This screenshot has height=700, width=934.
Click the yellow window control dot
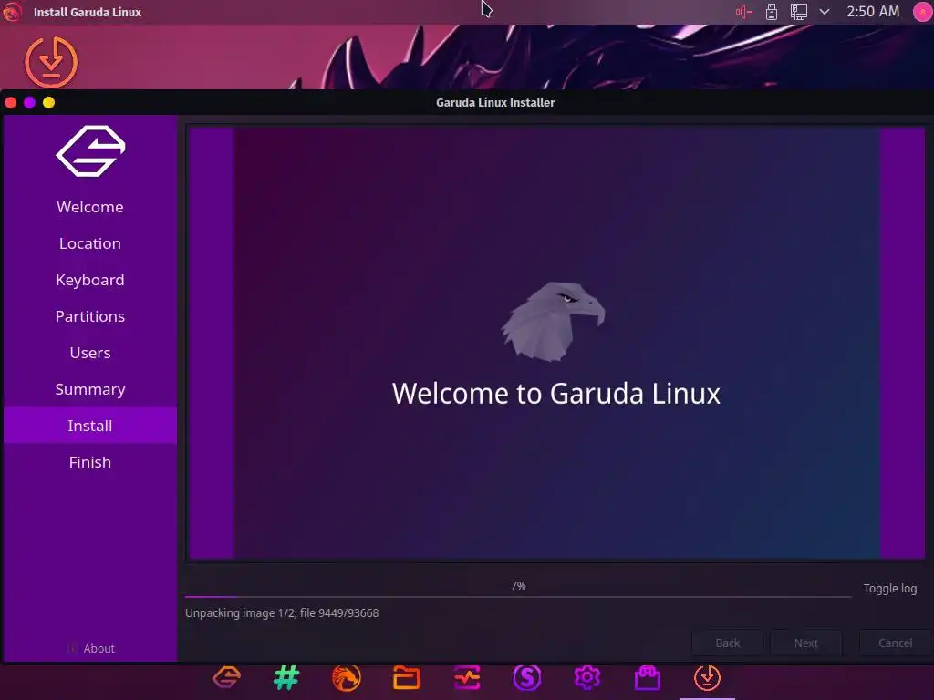point(49,102)
